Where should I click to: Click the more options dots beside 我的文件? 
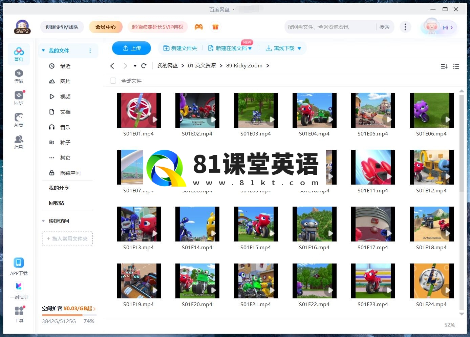coord(90,51)
